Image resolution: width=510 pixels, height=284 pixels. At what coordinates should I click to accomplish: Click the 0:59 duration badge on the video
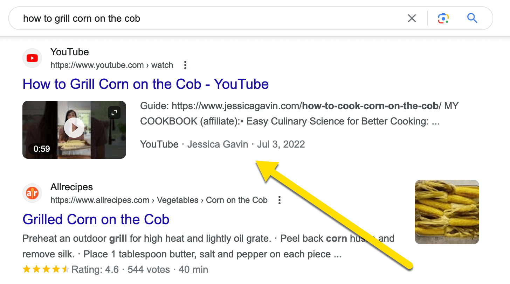[x=42, y=149]
